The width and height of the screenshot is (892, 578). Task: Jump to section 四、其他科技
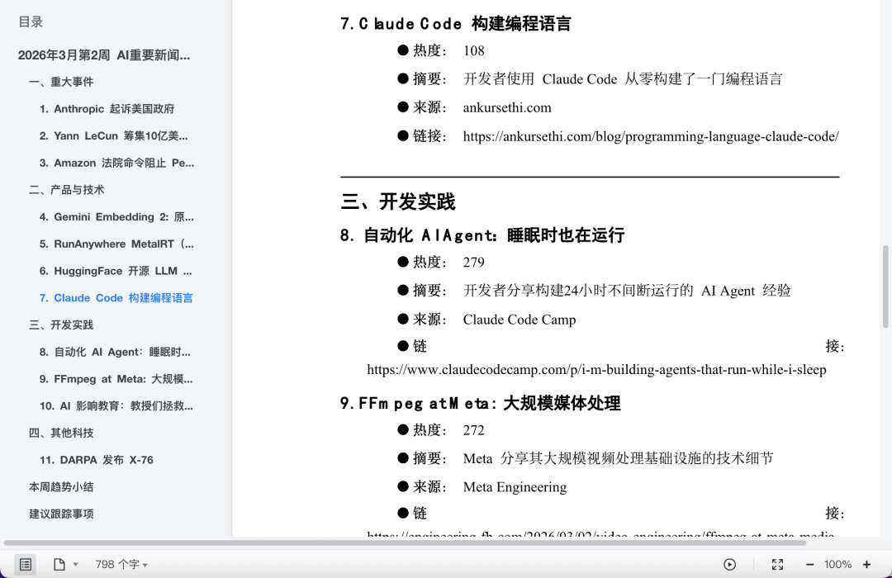tap(61, 433)
